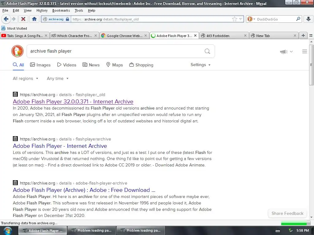
Task: Open the Help menu
Action: pyautogui.click(x=91, y=10)
